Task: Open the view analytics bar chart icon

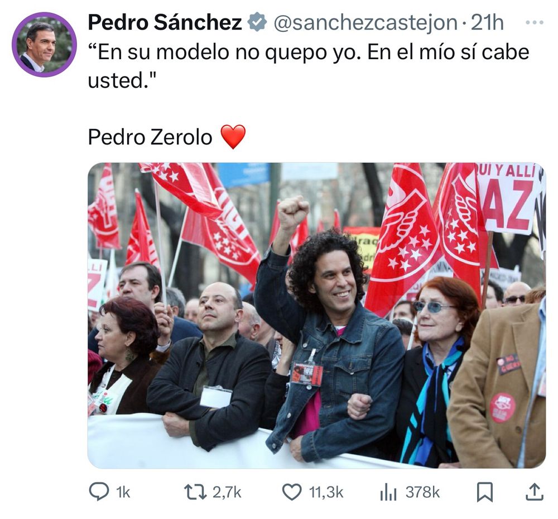Action: (388, 492)
